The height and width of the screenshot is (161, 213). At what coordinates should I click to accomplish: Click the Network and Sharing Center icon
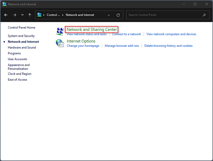coord(60,31)
